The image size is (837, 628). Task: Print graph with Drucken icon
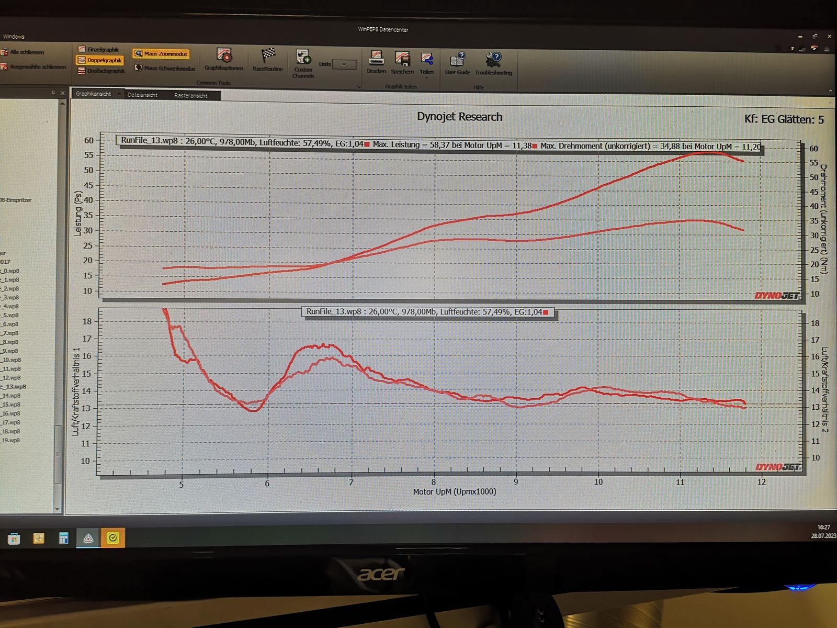pyautogui.click(x=376, y=58)
